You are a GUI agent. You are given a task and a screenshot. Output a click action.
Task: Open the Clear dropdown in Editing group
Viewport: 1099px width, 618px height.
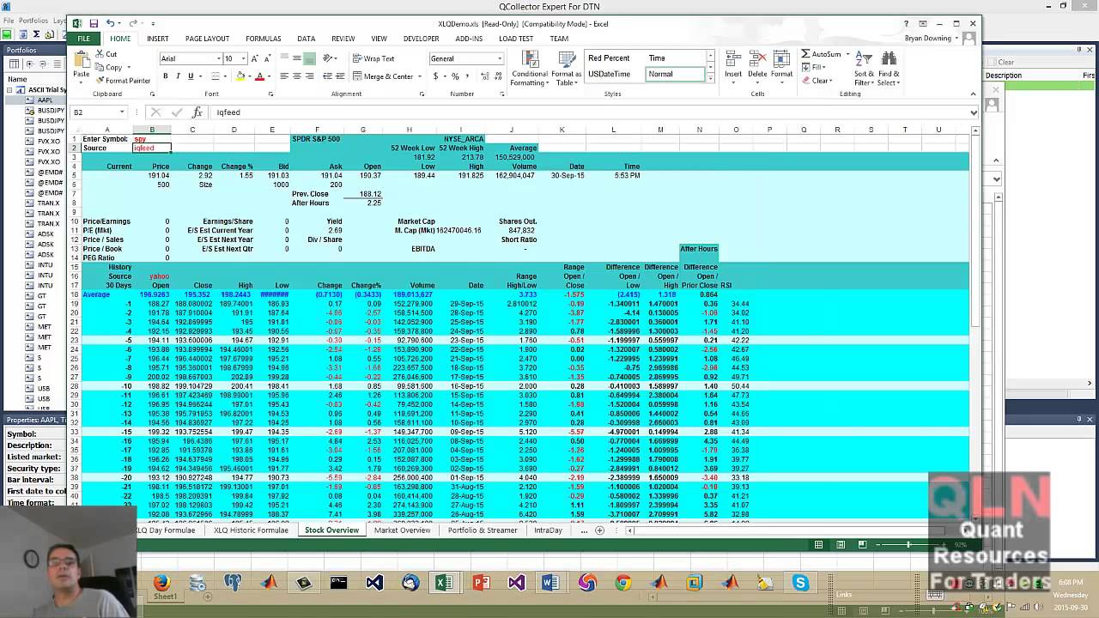coord(818,81)
